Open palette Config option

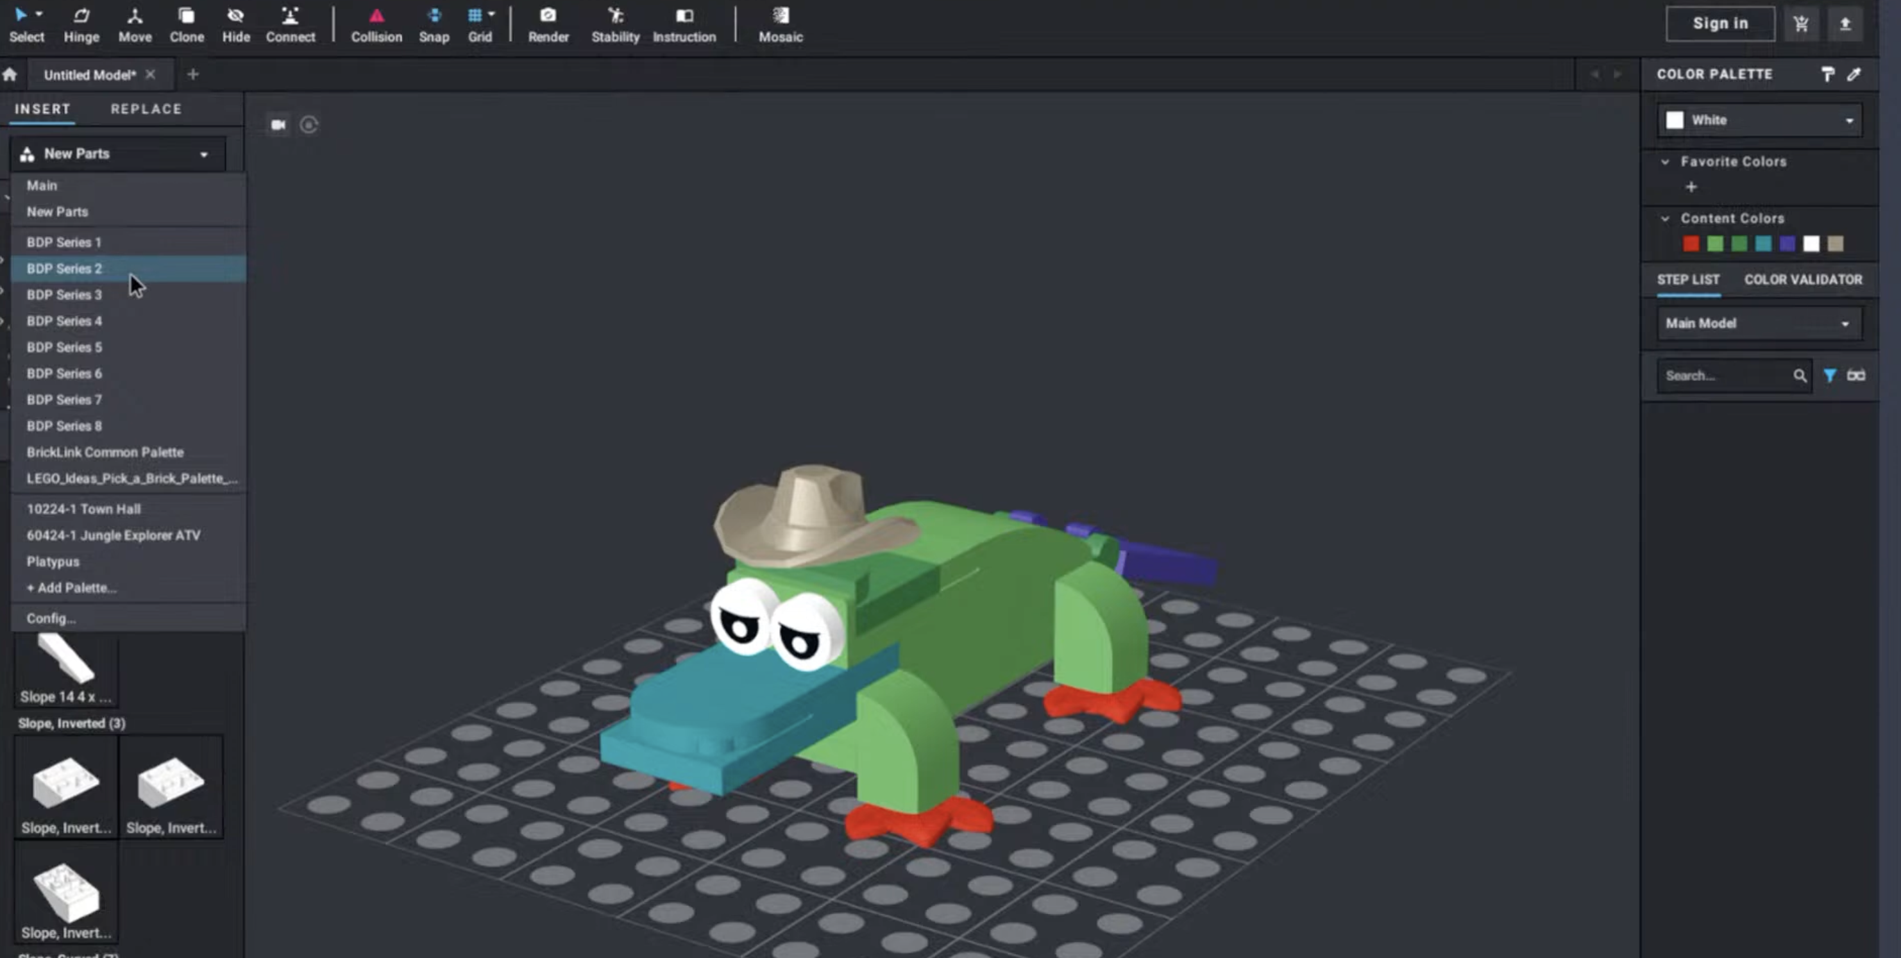[128, 619]
